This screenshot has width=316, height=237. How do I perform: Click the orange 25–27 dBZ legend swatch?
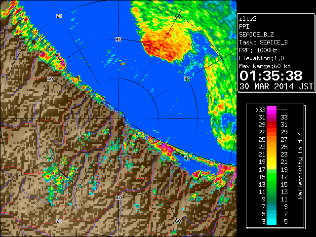click(x=272, y=140)
